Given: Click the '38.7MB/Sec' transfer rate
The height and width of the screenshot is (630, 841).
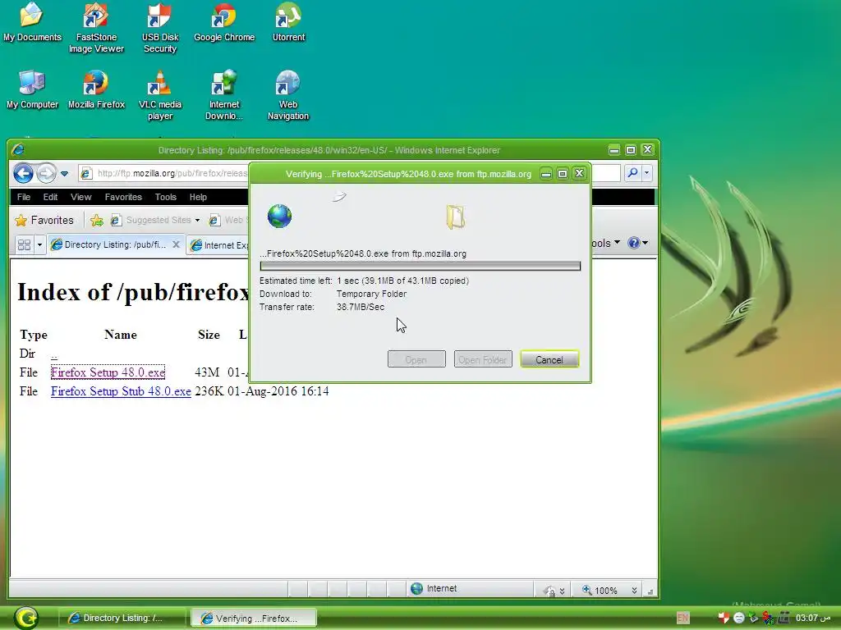Looking at the screenshot, I should tap(361, 307).
